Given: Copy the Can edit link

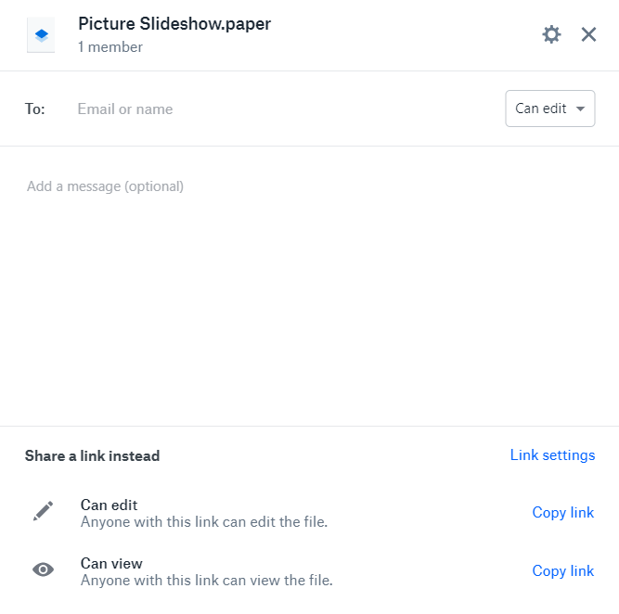Looking at the screenshot, I should [x=563, y=513].
